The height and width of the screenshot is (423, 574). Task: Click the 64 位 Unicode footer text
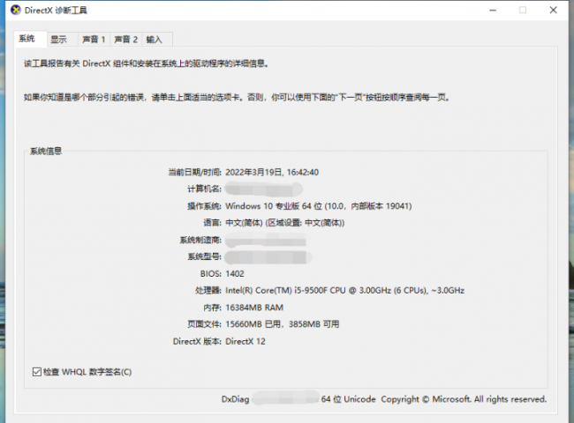tap(348, 399)
